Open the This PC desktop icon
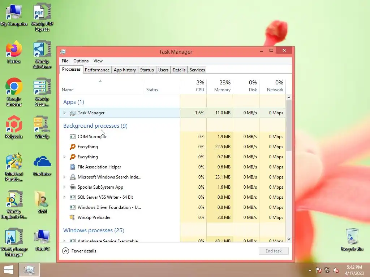 point(42,240)
